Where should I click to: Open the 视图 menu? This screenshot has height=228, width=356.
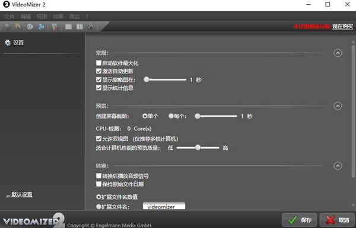(x=42, y=17)
